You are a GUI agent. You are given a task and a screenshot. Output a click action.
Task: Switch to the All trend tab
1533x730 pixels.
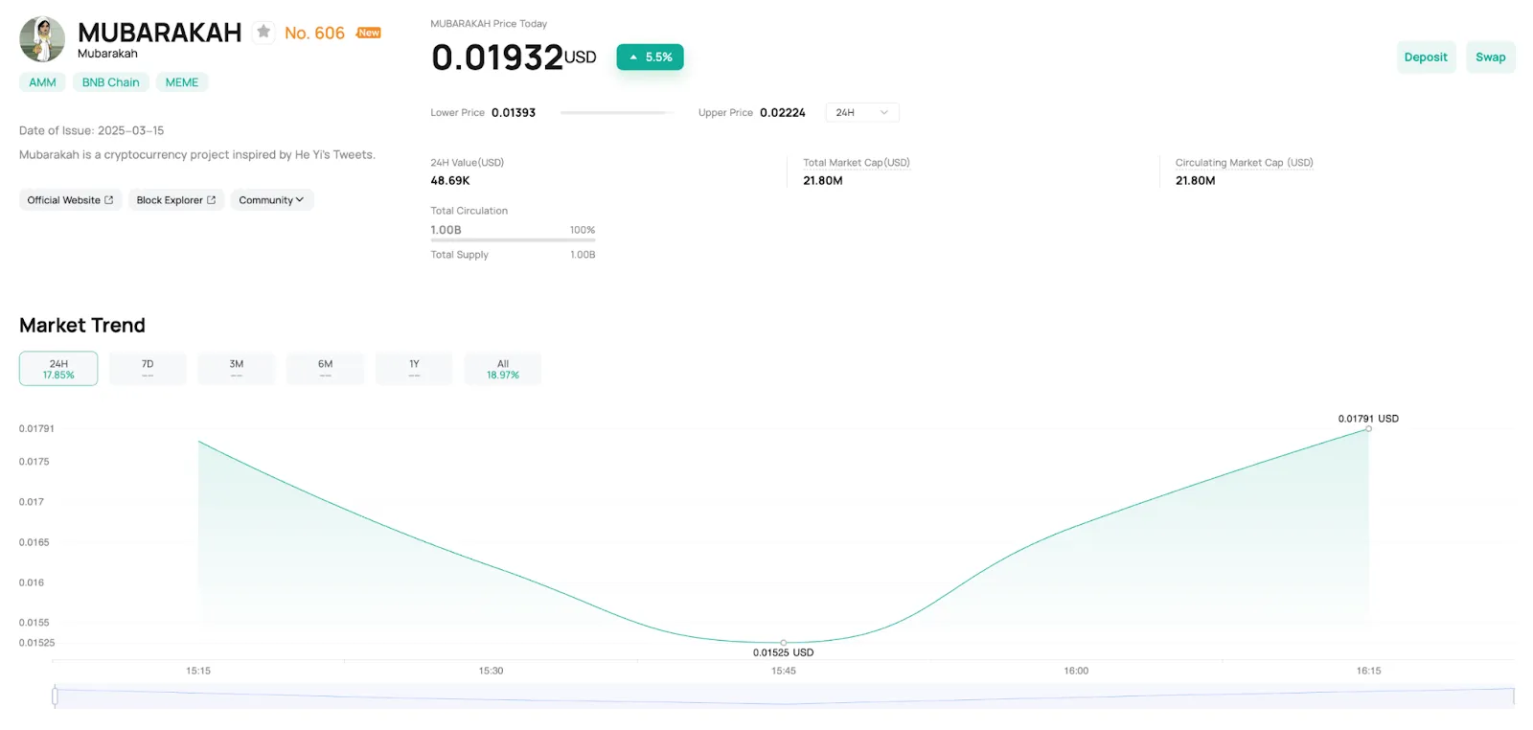click(503, 369)
